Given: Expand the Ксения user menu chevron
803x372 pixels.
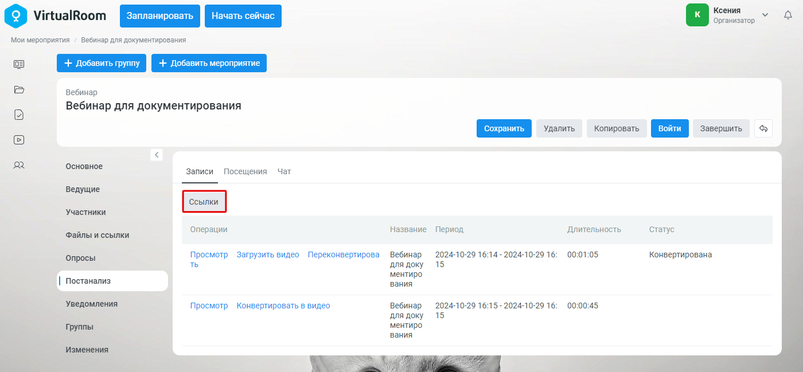Looking at the screenshot, I should coord(765,14).
